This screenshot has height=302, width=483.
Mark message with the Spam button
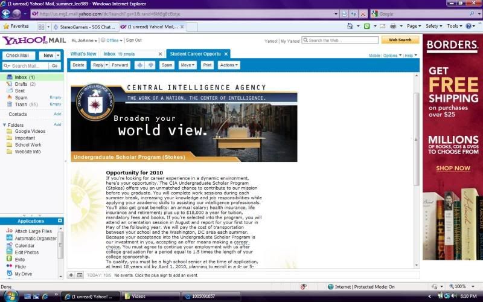coord(167,65)
